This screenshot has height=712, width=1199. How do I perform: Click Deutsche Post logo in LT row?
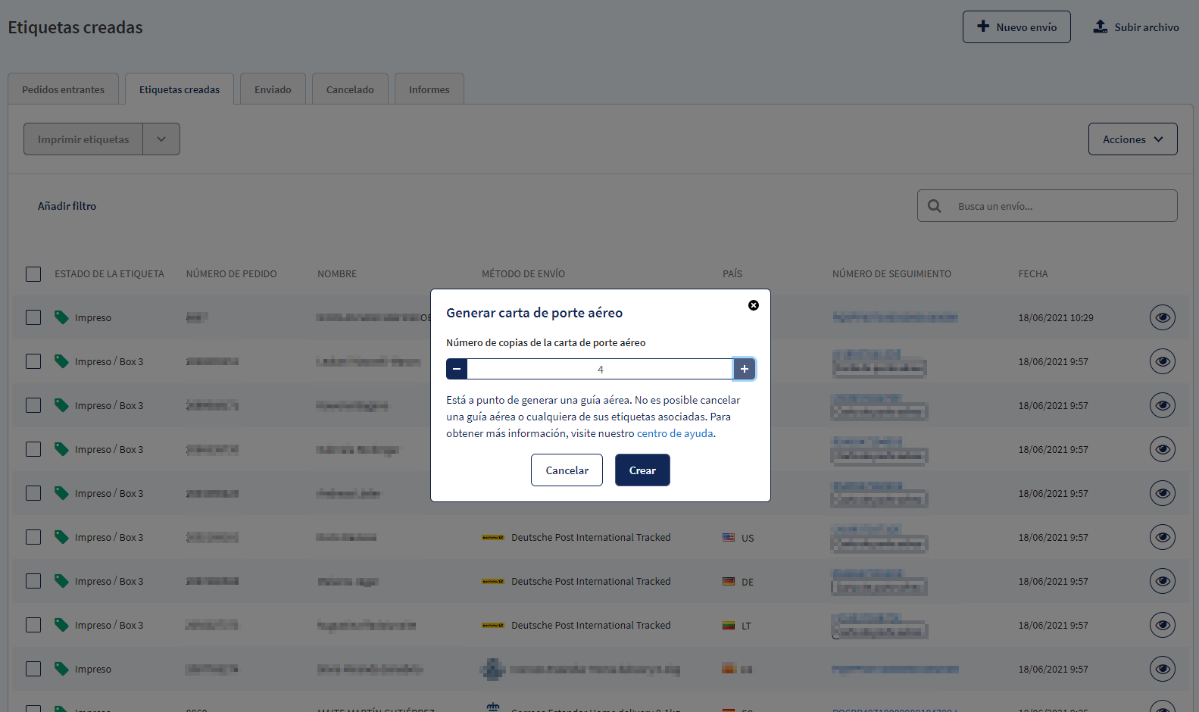point(493,626)
